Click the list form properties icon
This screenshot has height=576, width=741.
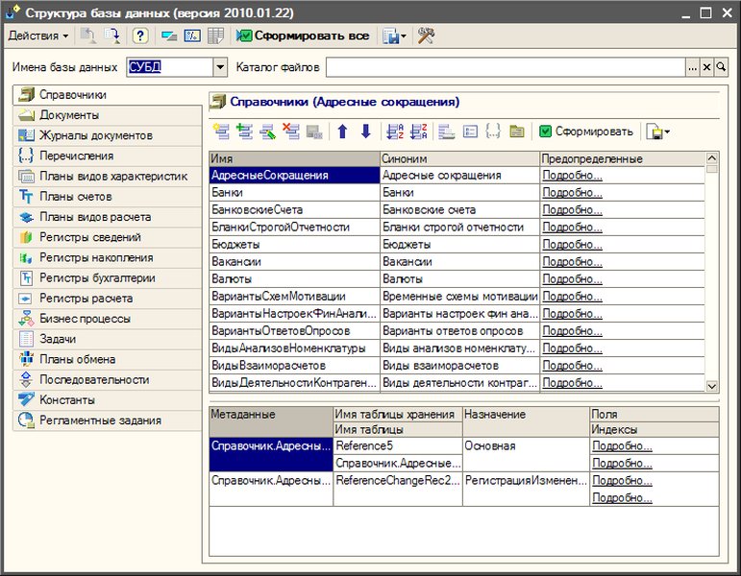470,132
